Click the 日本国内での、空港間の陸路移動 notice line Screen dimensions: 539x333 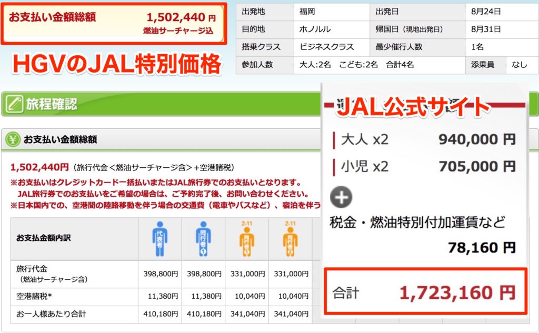click(x=165, y=205)
